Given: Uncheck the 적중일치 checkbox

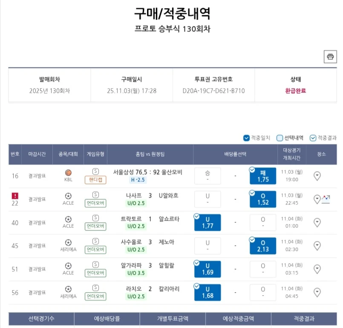Looking at the screenshot, I should [x=246, y=138].
